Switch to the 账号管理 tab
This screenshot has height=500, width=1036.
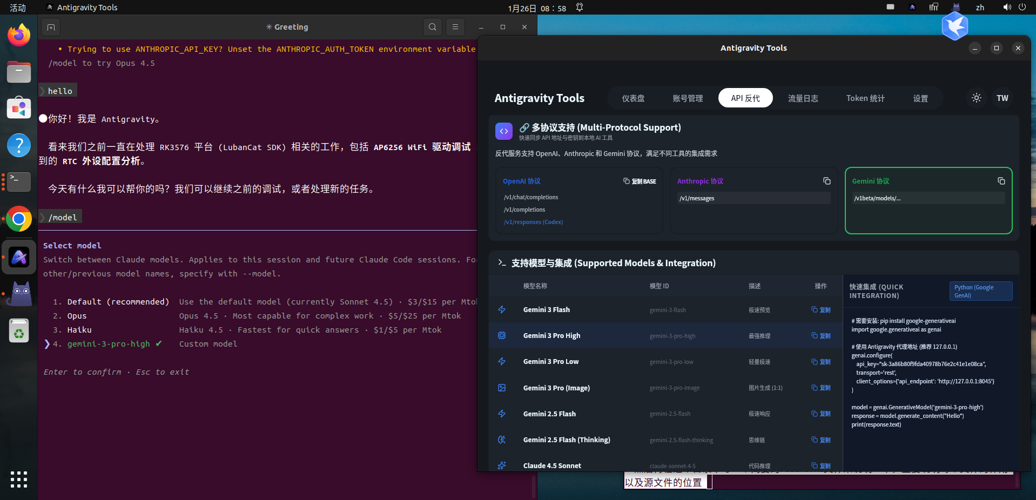tap(688, 98)
